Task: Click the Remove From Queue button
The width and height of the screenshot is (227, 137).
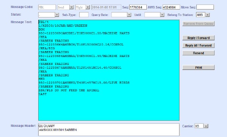Action: pos(198,24)
